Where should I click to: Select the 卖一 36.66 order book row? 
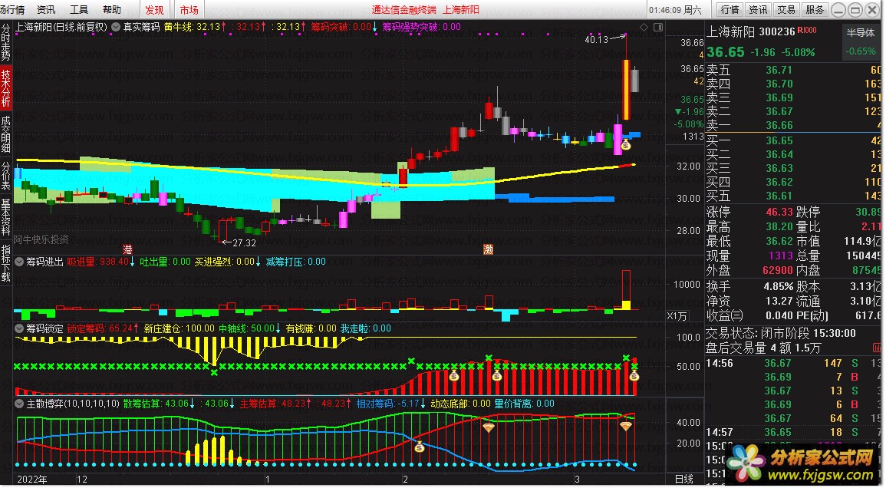793,126
